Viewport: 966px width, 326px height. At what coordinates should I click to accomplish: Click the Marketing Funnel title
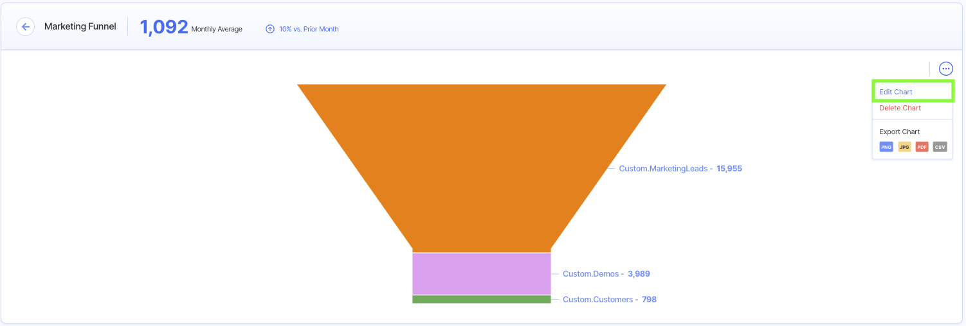click(x=80, y=26)
